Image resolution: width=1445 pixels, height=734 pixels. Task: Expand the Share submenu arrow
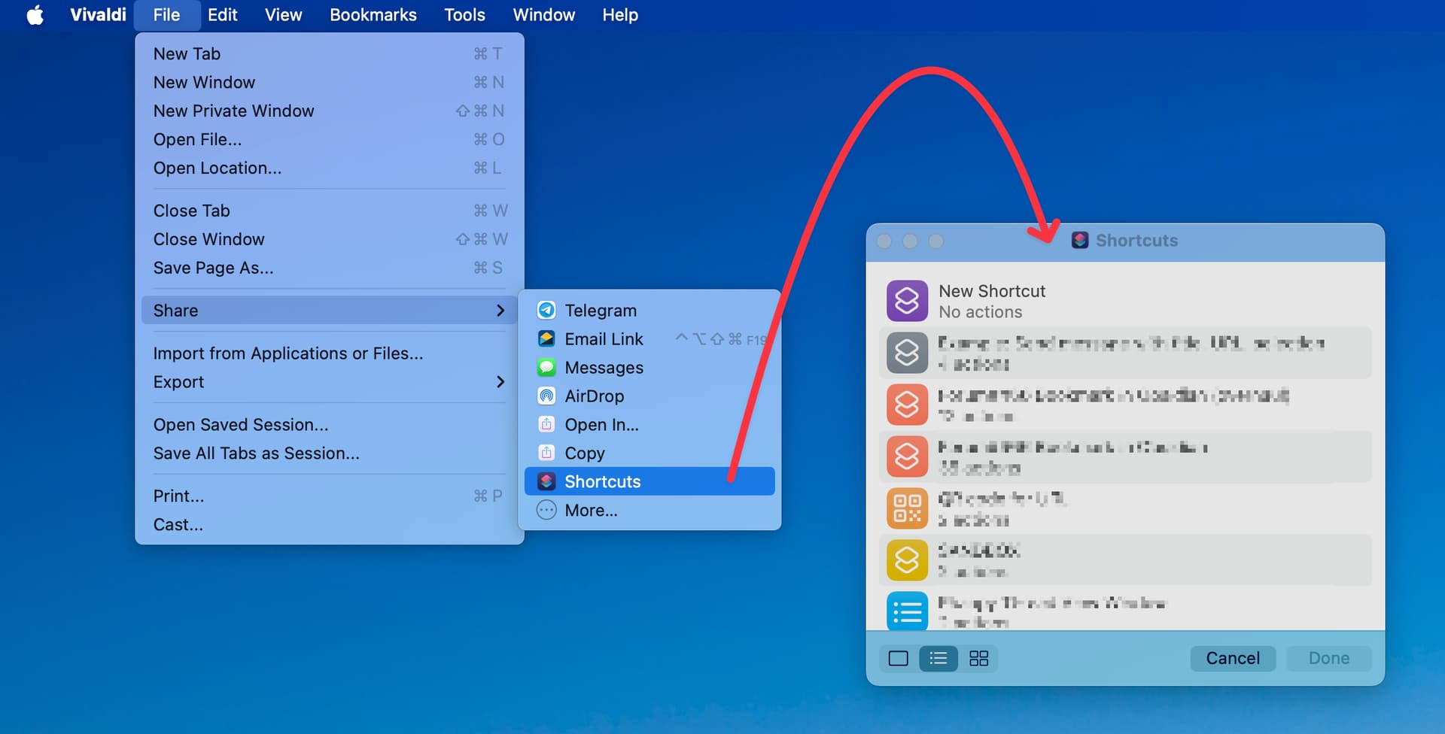pyautogui.click(x=500, y=311)
